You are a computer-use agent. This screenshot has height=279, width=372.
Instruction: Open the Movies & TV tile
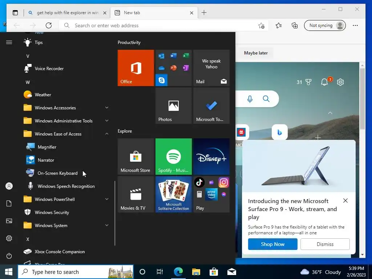point(136,194)
